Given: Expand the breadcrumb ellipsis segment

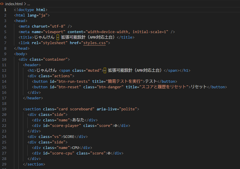Looking at the screenshot, I should (x=29, y=4).
